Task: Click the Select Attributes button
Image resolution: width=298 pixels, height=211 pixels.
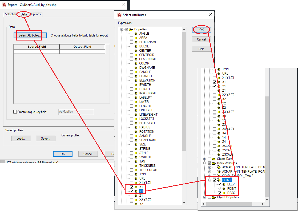Action: click(30, 35)
